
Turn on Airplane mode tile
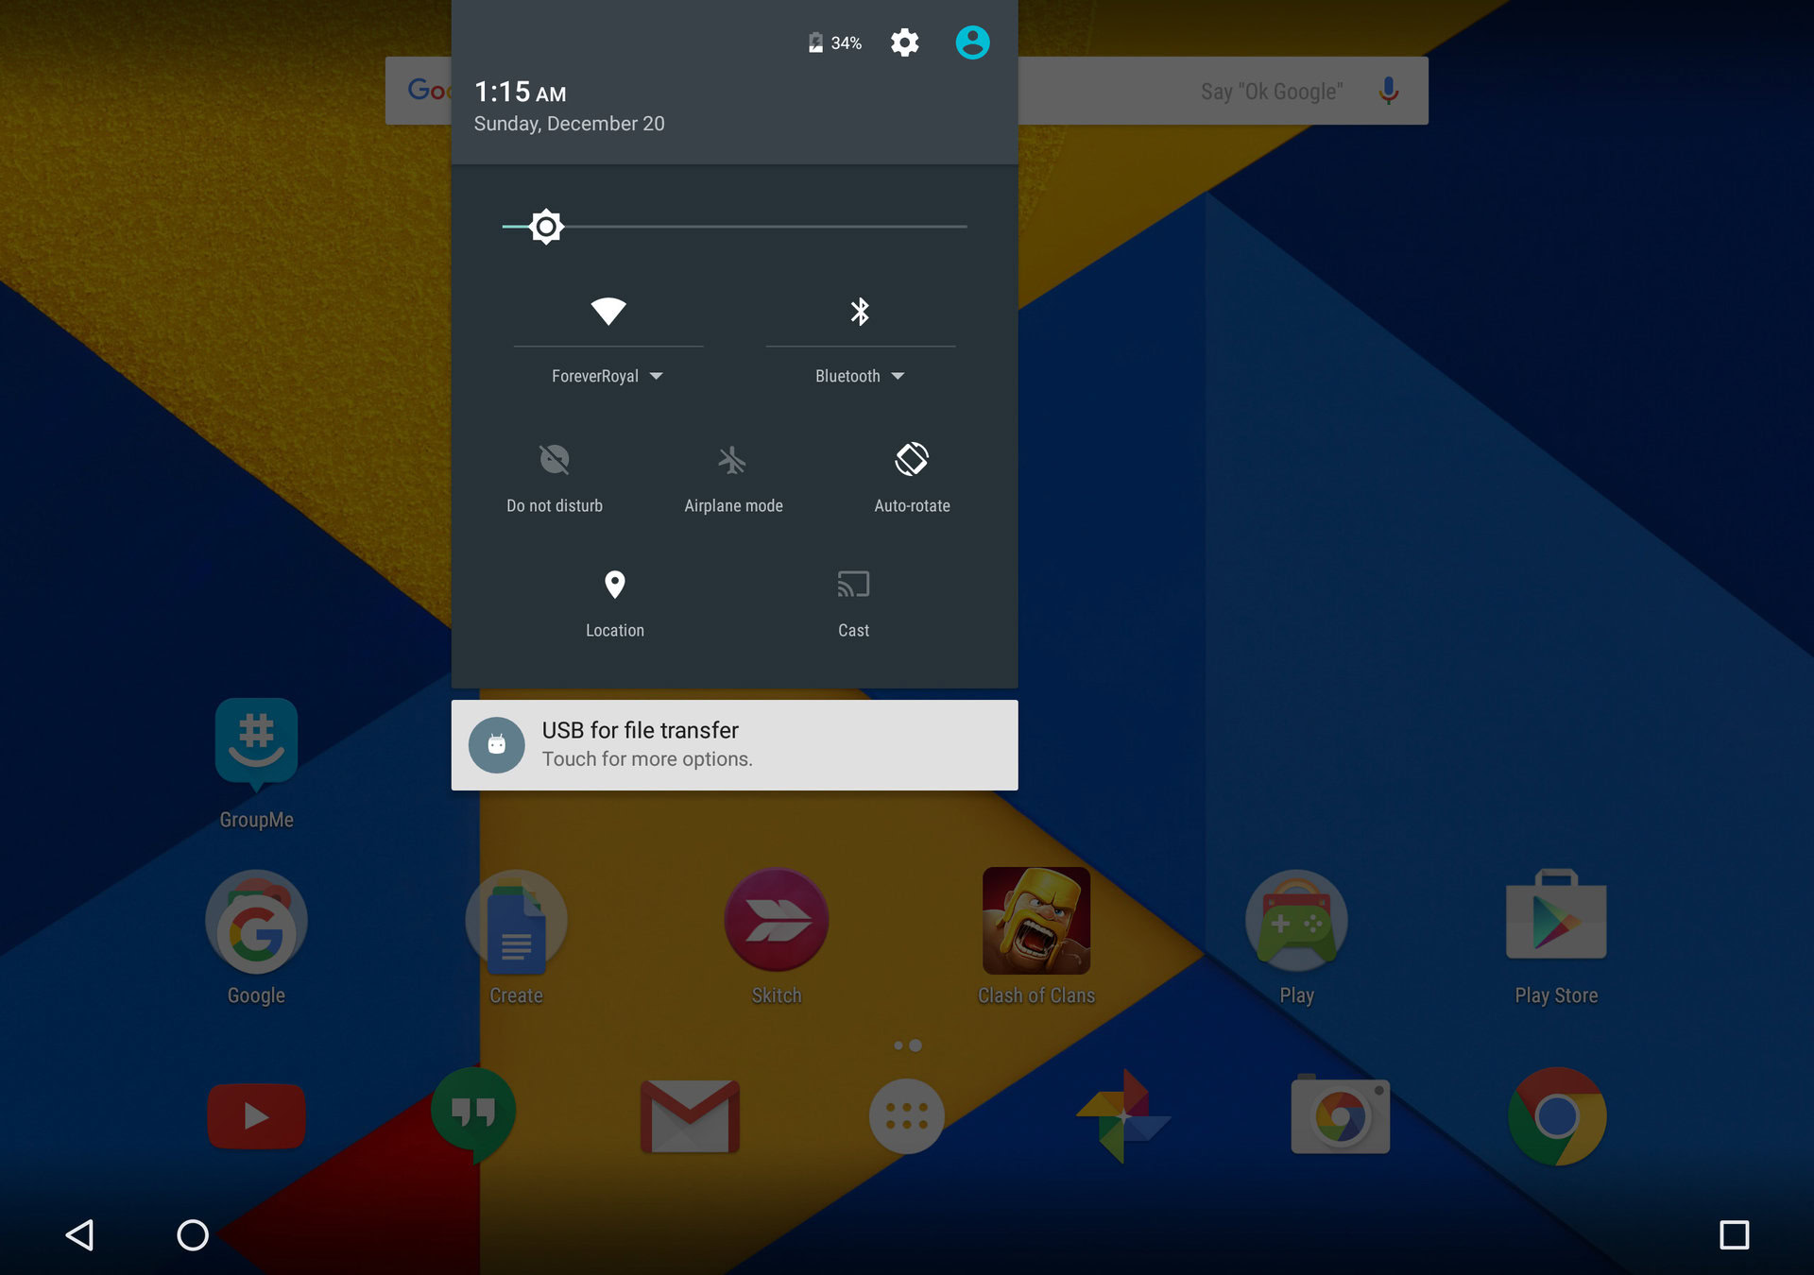pyautogui.click(x=733, y=460)
